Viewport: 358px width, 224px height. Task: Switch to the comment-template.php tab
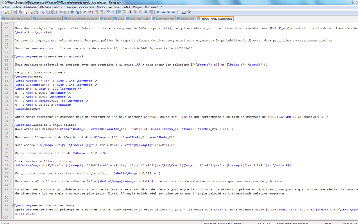[47, 19]
